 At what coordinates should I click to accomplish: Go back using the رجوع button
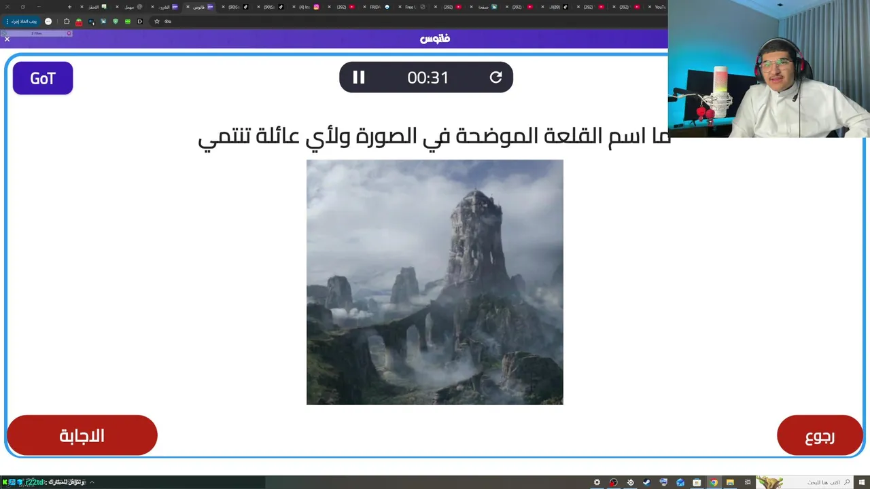(820, 435)
